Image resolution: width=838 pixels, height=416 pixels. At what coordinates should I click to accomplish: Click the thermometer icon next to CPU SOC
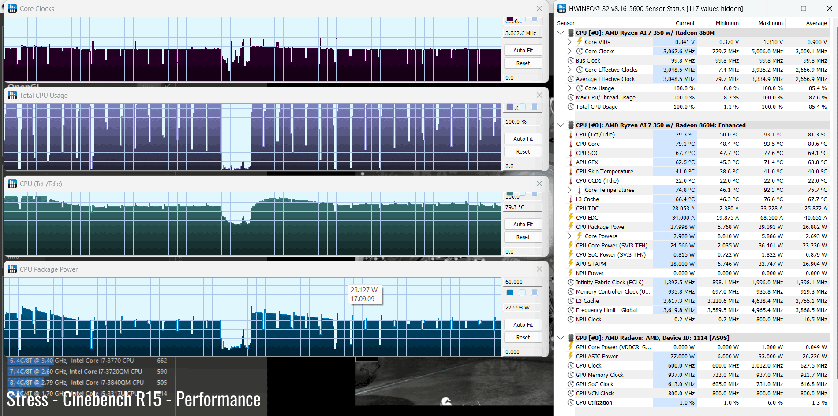click(571, 153)
